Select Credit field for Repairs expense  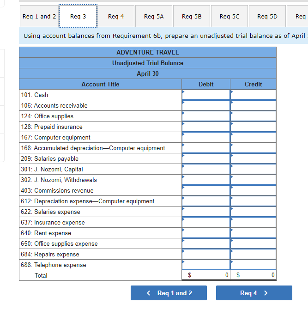253,254
